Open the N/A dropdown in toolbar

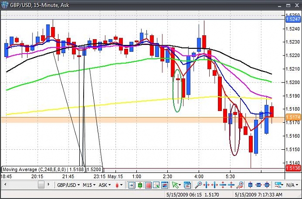tap(292, 185)
